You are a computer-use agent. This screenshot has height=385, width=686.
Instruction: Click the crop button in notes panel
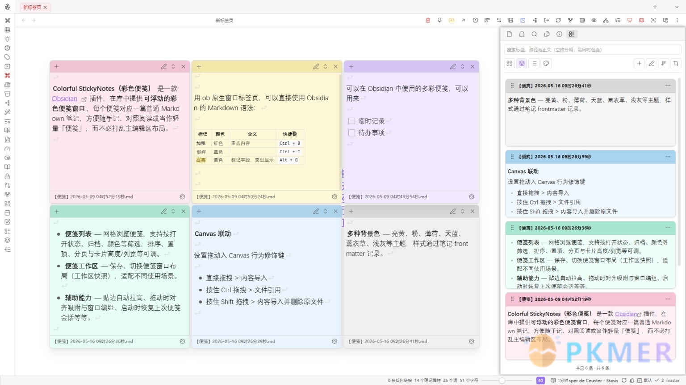pos(676,63)
